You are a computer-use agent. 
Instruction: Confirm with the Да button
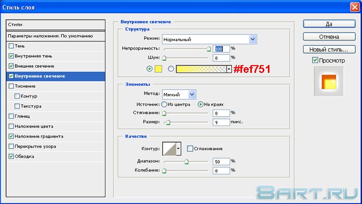[x=329, y=24]
